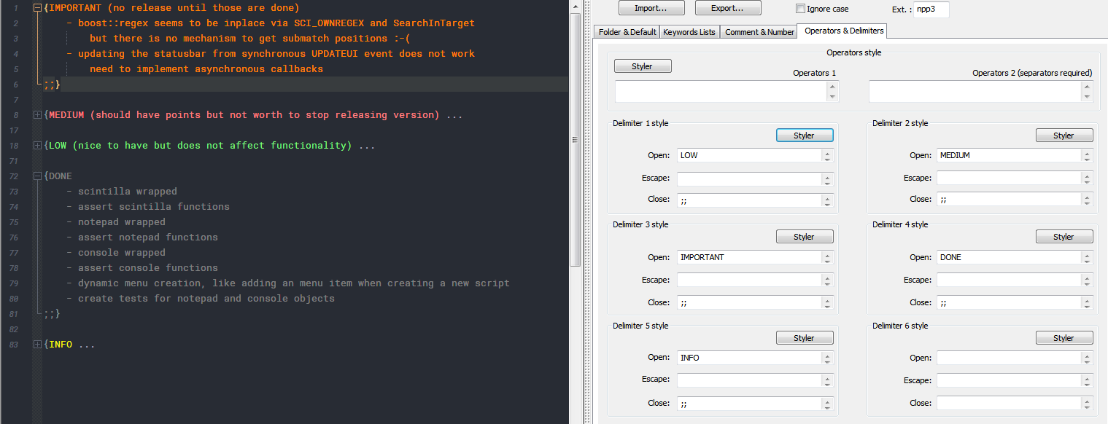The image size is (1108, 424).
Task: Collapse the DONE fold block
Action: tap(37, 176)
